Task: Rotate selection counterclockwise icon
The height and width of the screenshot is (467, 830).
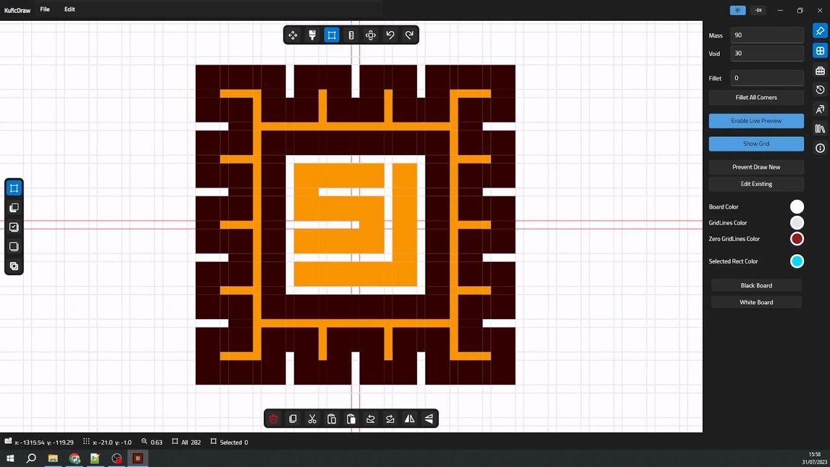Action: [x=370, y=419]
